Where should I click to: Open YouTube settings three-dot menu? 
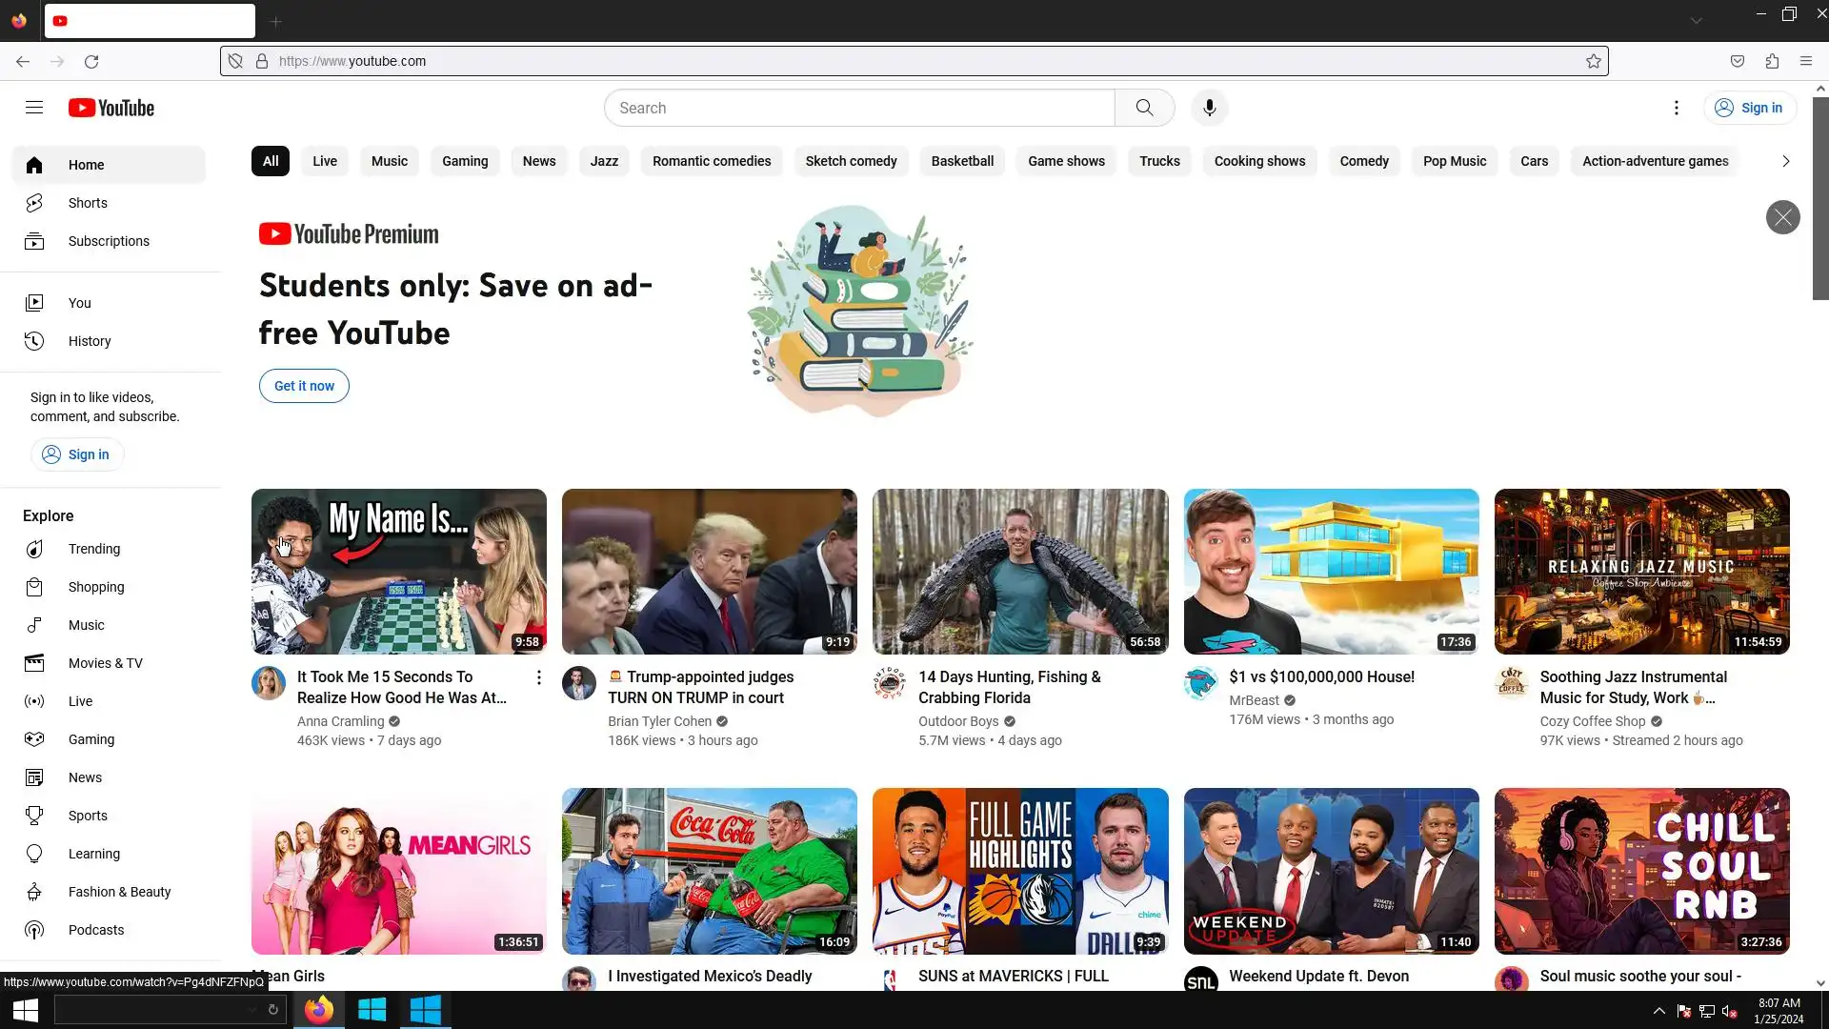(x=1676, y=108)
